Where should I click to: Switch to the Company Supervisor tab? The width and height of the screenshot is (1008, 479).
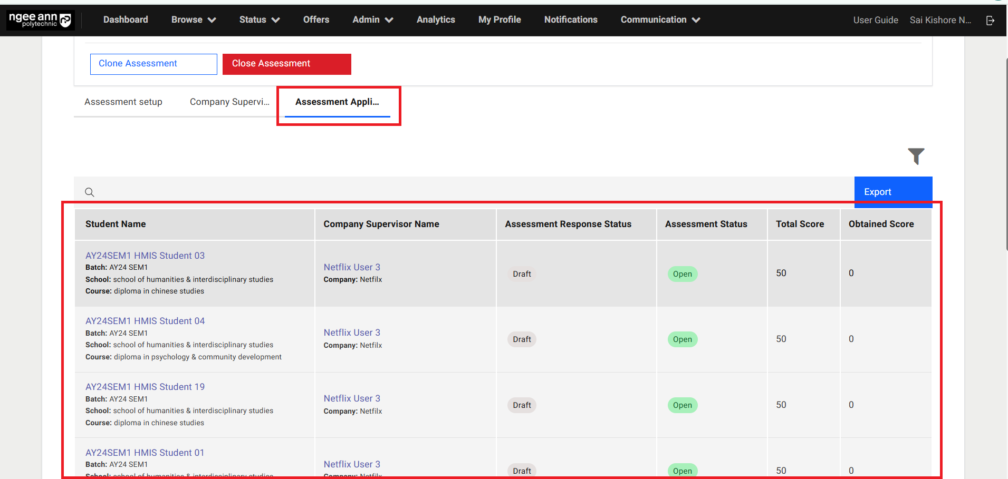click(229, 102)
